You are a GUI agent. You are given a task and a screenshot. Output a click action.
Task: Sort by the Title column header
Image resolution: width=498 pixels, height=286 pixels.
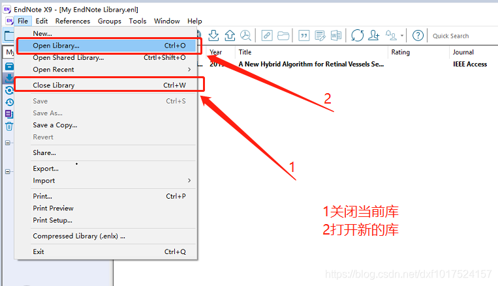[311, 52]
